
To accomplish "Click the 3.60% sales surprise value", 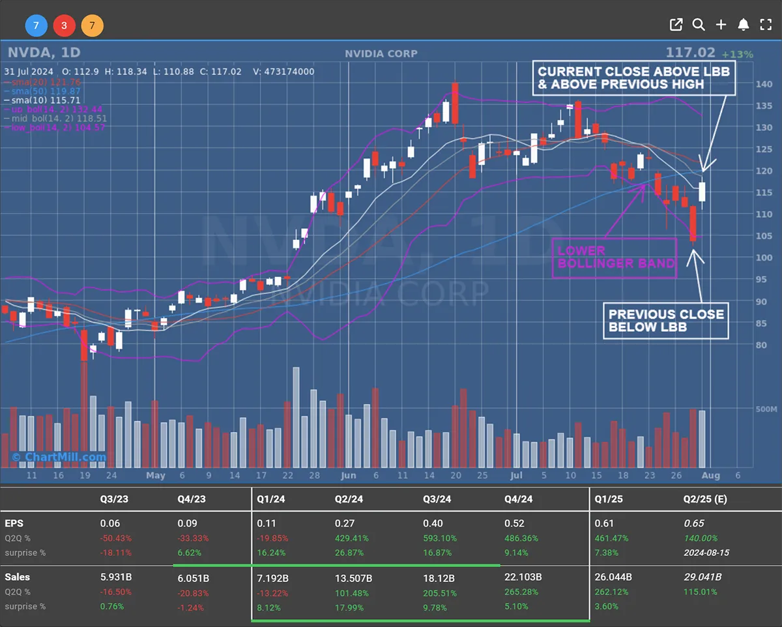I will (606, 607).
